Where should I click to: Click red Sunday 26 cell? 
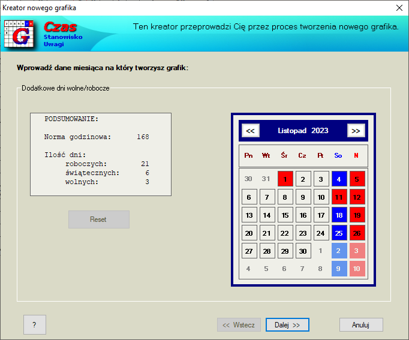[356, 233]
